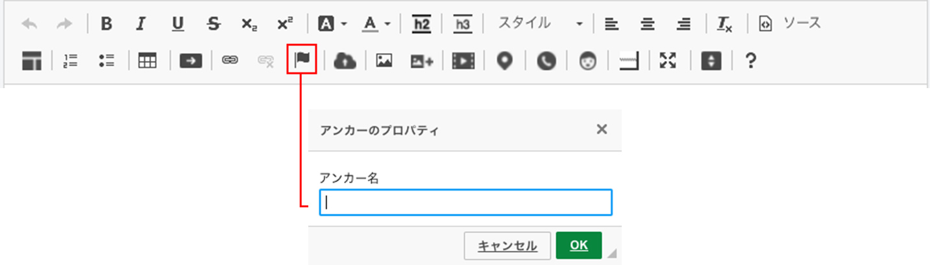Click the fullscreen maximize icon

[667, 61]
